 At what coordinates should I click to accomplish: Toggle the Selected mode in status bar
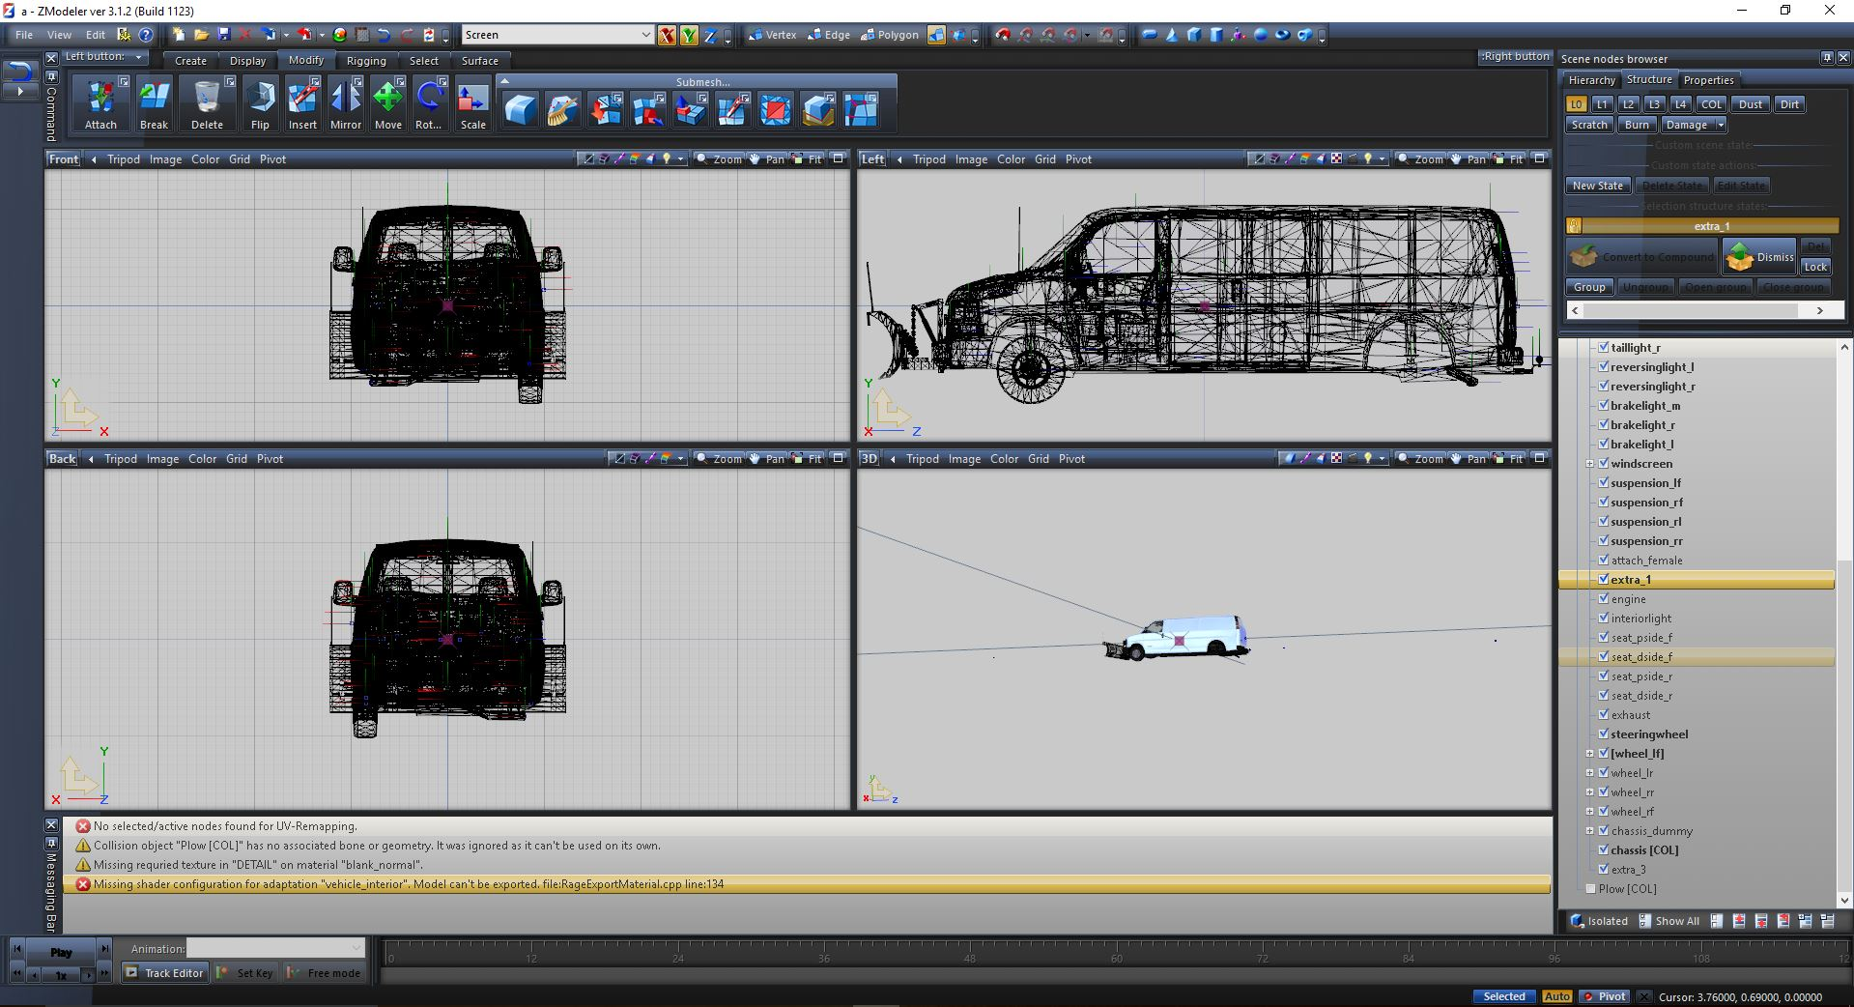1503,996
